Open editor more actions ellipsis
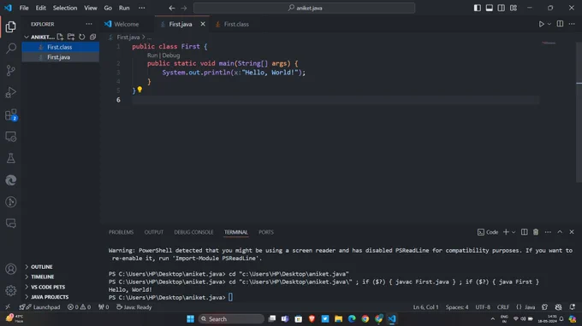Screen dimensions: 582x326 [572, 24]
